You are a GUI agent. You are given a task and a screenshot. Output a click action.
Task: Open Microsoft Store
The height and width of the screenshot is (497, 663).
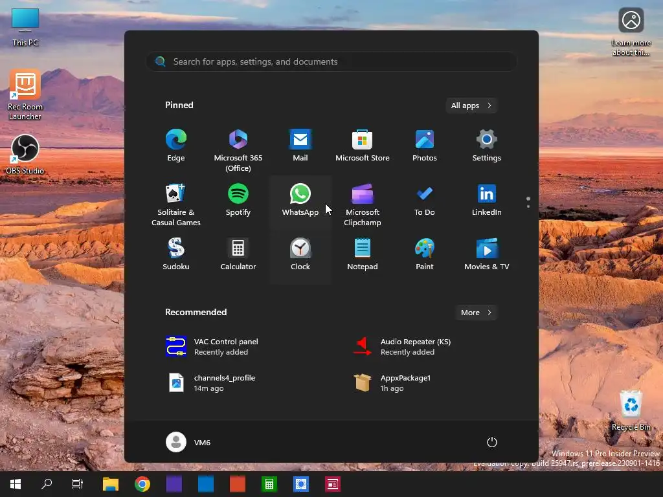click(363, 146)
